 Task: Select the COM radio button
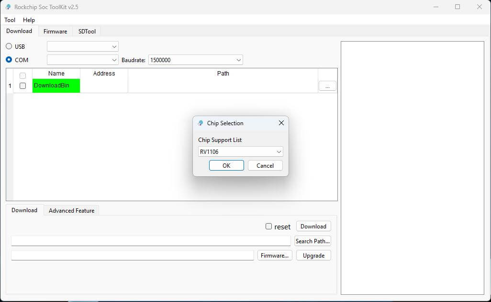9,59
